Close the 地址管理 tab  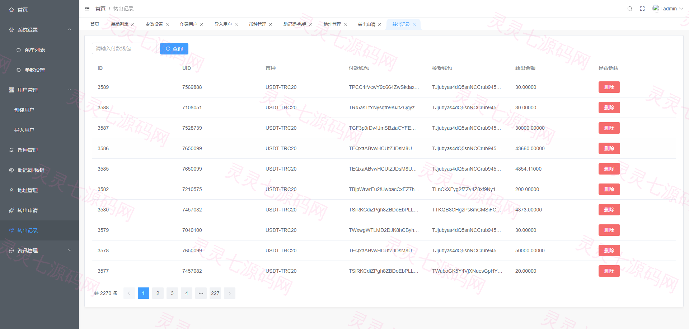(345, 24)
